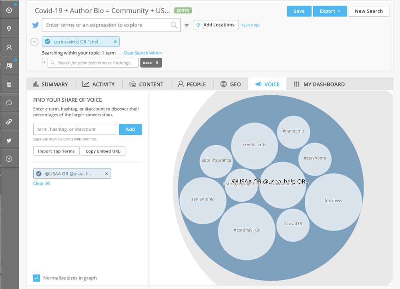Viewport: 400px width, 289px height.
Task: Expand the bottom sidebar down-arrow menu
Action: (x=9, y=159)
